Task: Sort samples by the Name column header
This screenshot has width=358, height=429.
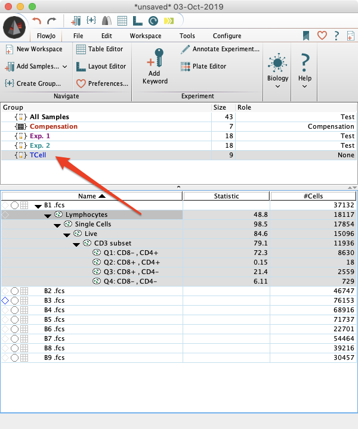Action: pyautogui.click(x=91, y=196)
